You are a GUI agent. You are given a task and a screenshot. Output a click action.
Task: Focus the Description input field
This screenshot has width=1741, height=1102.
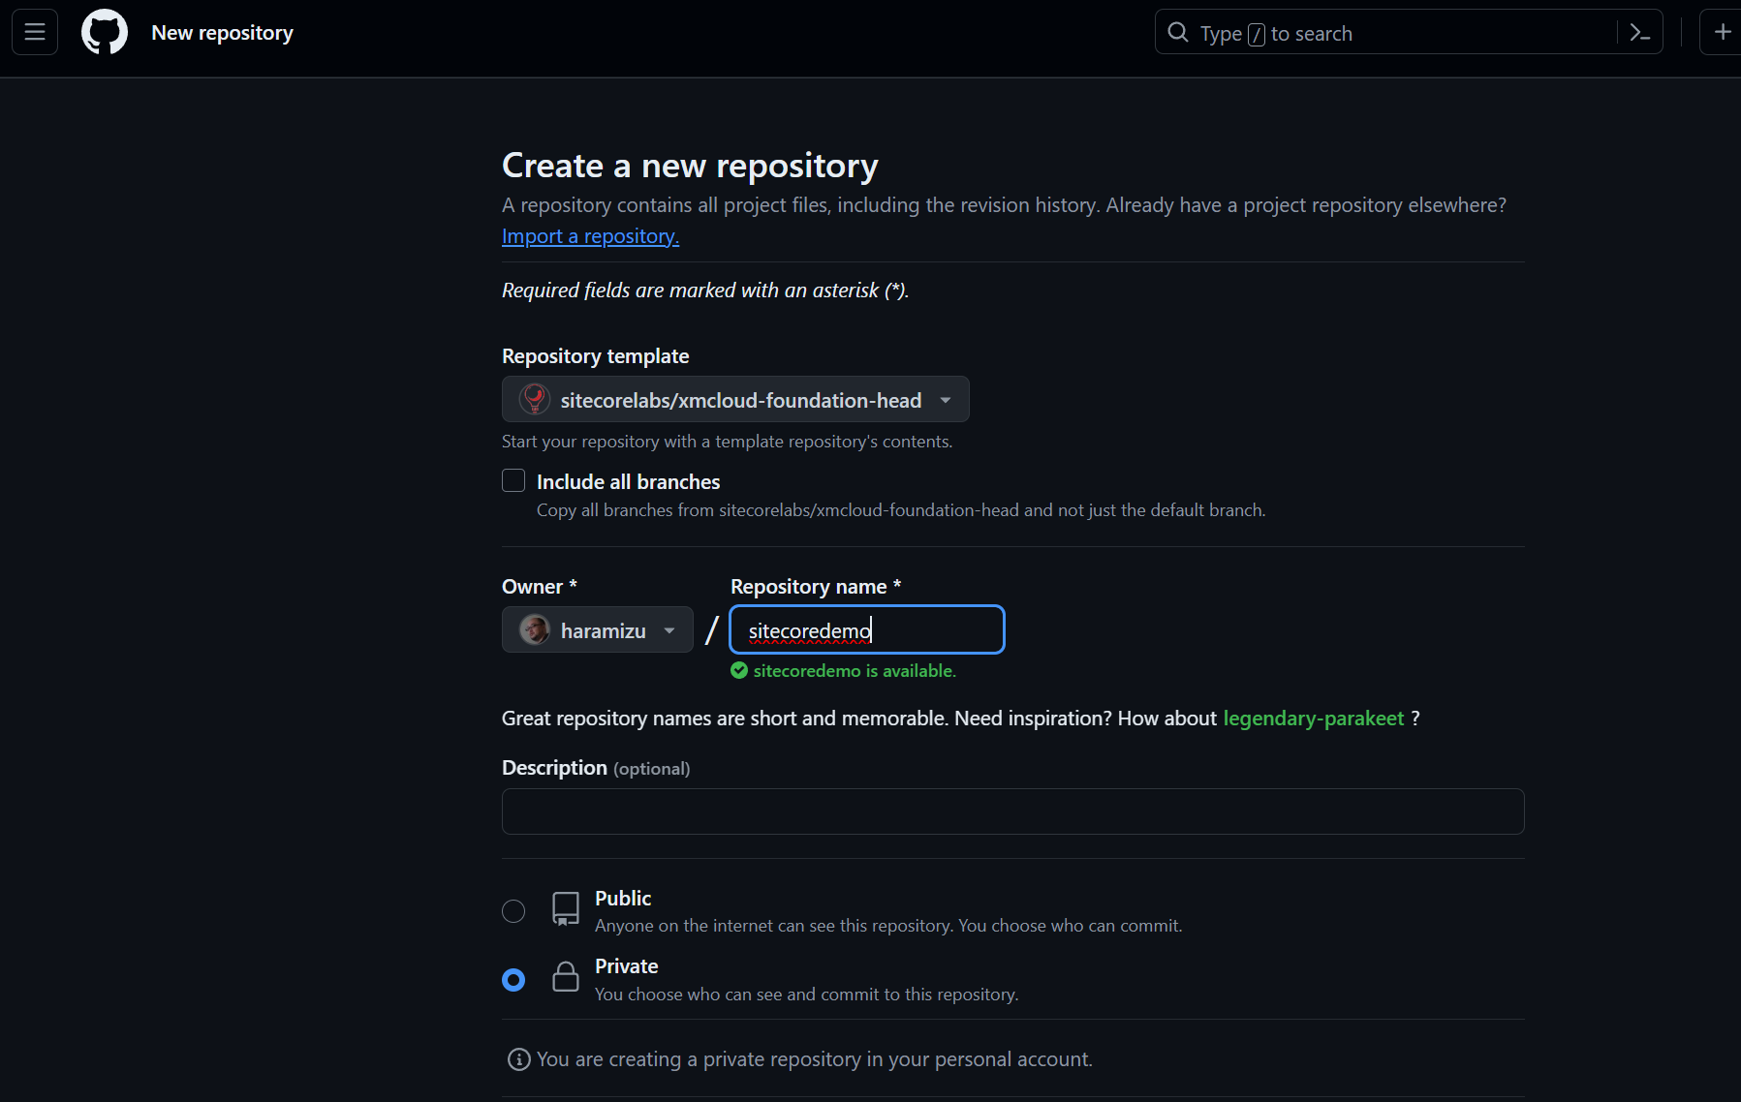point(1012,811)
